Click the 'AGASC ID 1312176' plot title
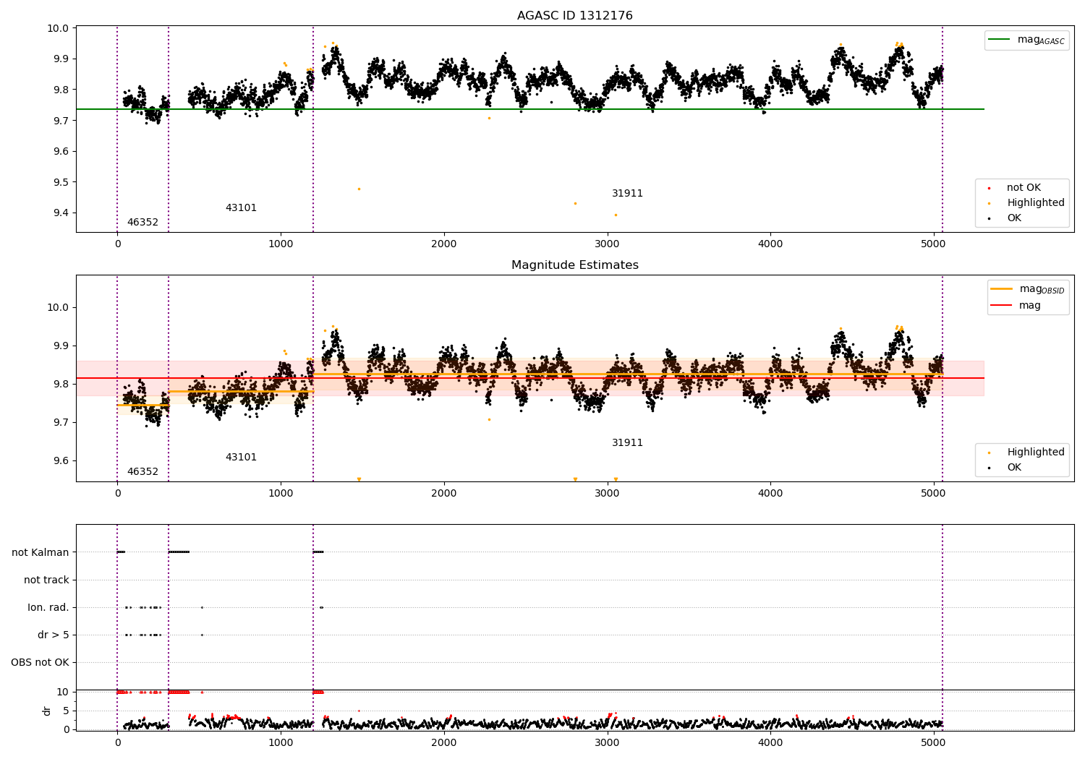The width and height of the screenshot is (1085, 759). (574, 16)
